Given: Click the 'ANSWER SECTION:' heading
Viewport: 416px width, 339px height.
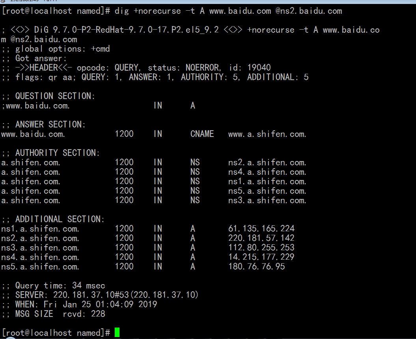Looking at the screenshot, I should (50, 124).
